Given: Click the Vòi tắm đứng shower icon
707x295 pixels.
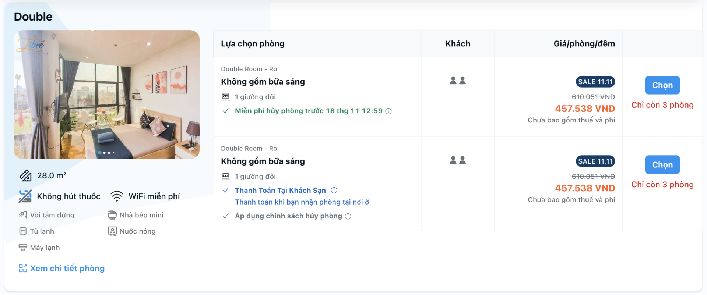Looking at the screenshot, I should pos(23,215).
